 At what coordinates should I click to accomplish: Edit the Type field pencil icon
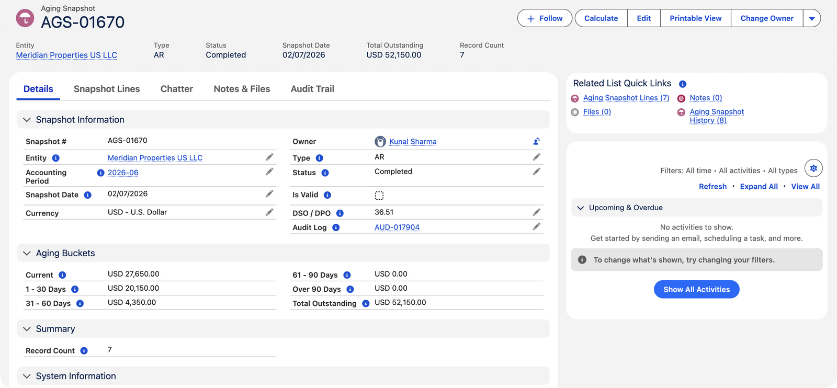point(536,157)
